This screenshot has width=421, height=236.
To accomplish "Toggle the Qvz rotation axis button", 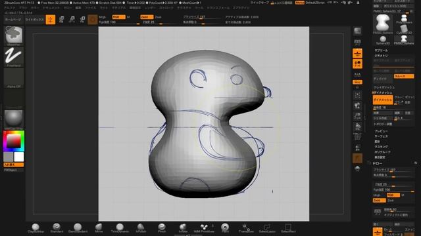I will [357, 82].
